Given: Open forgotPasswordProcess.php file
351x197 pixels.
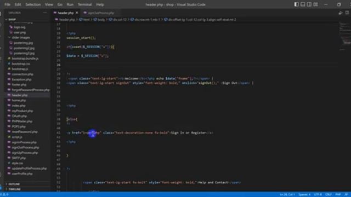Looking at the screenshot, I should point(31,90).
